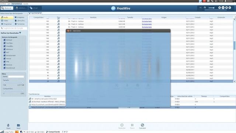The height and width of the screenshot is (133, 236).
Task: Click the Cancelar transfer button
Action: [x=142, y=126]
